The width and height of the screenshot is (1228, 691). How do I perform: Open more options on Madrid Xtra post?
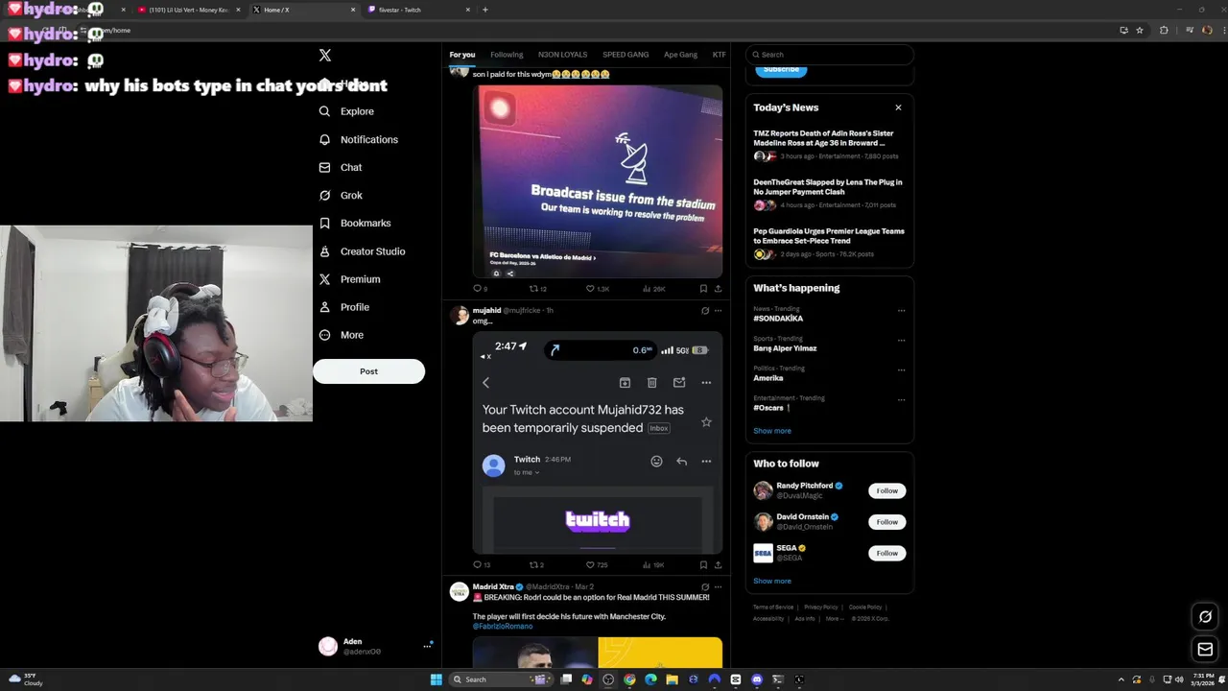pos(718,586)
